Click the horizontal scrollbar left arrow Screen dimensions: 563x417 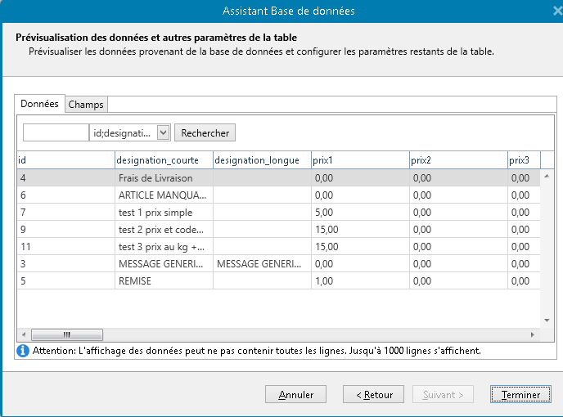pos(23,334)
